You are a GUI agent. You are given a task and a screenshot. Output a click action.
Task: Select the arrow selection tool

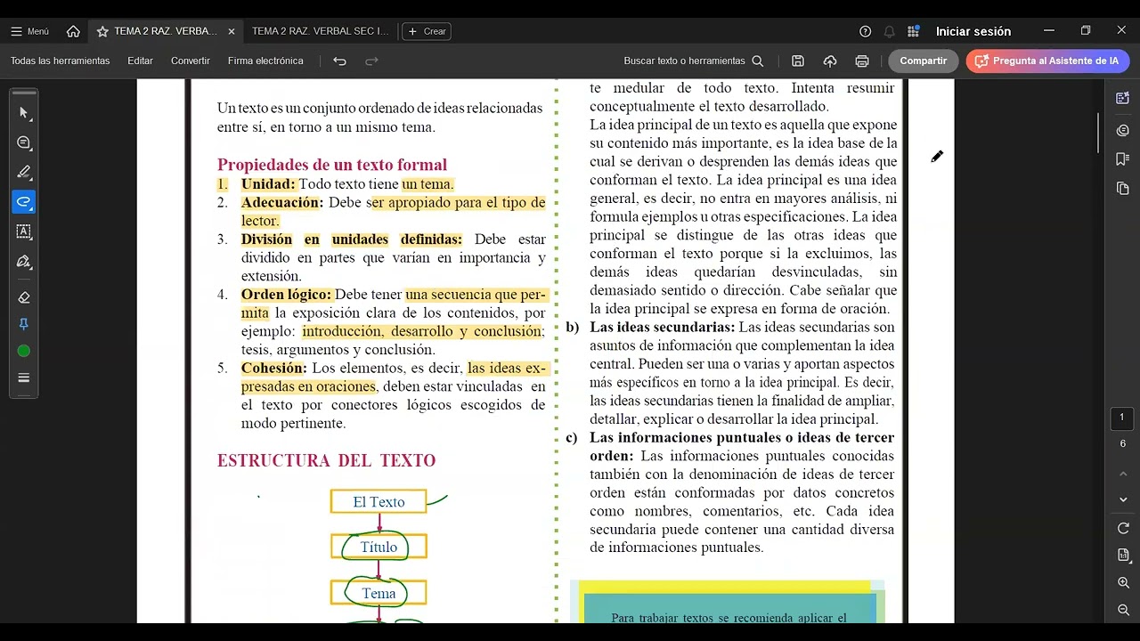coord(24,113)
